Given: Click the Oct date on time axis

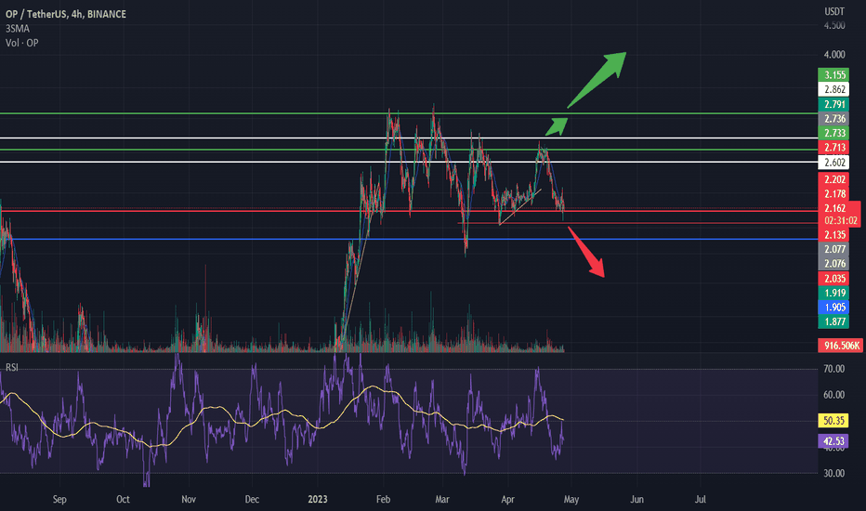Looking at the screenshot, I should pyautogui.click(x=123, y=500).
